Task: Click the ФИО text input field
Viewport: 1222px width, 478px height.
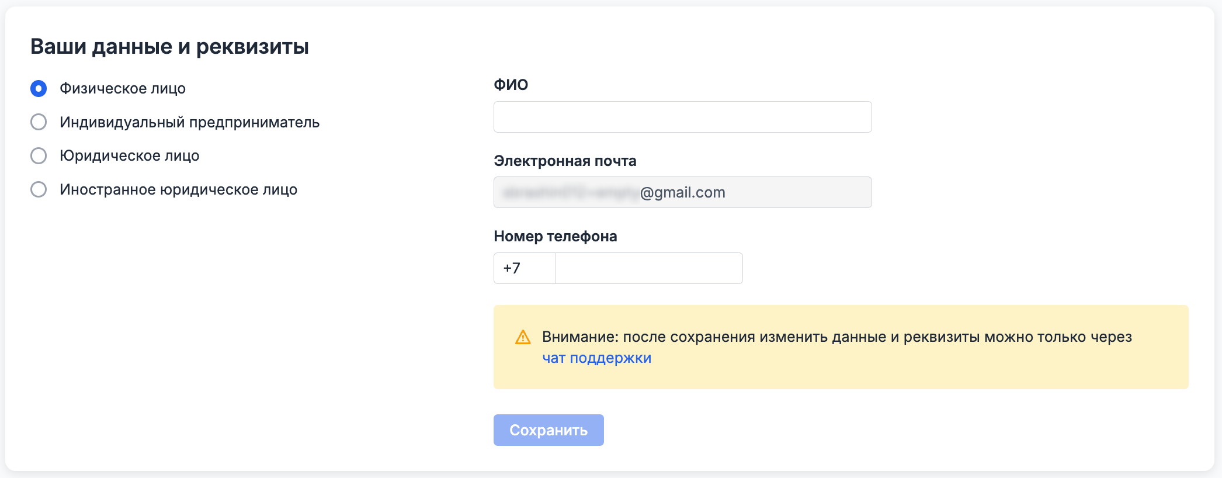Action: pos(682,117)
